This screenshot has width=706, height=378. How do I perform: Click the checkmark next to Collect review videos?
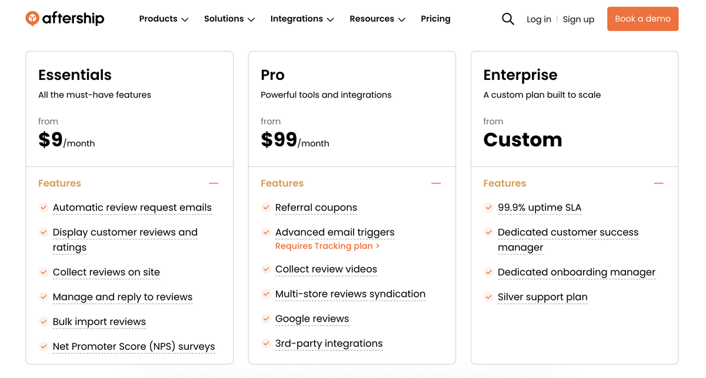coord(266,269)
